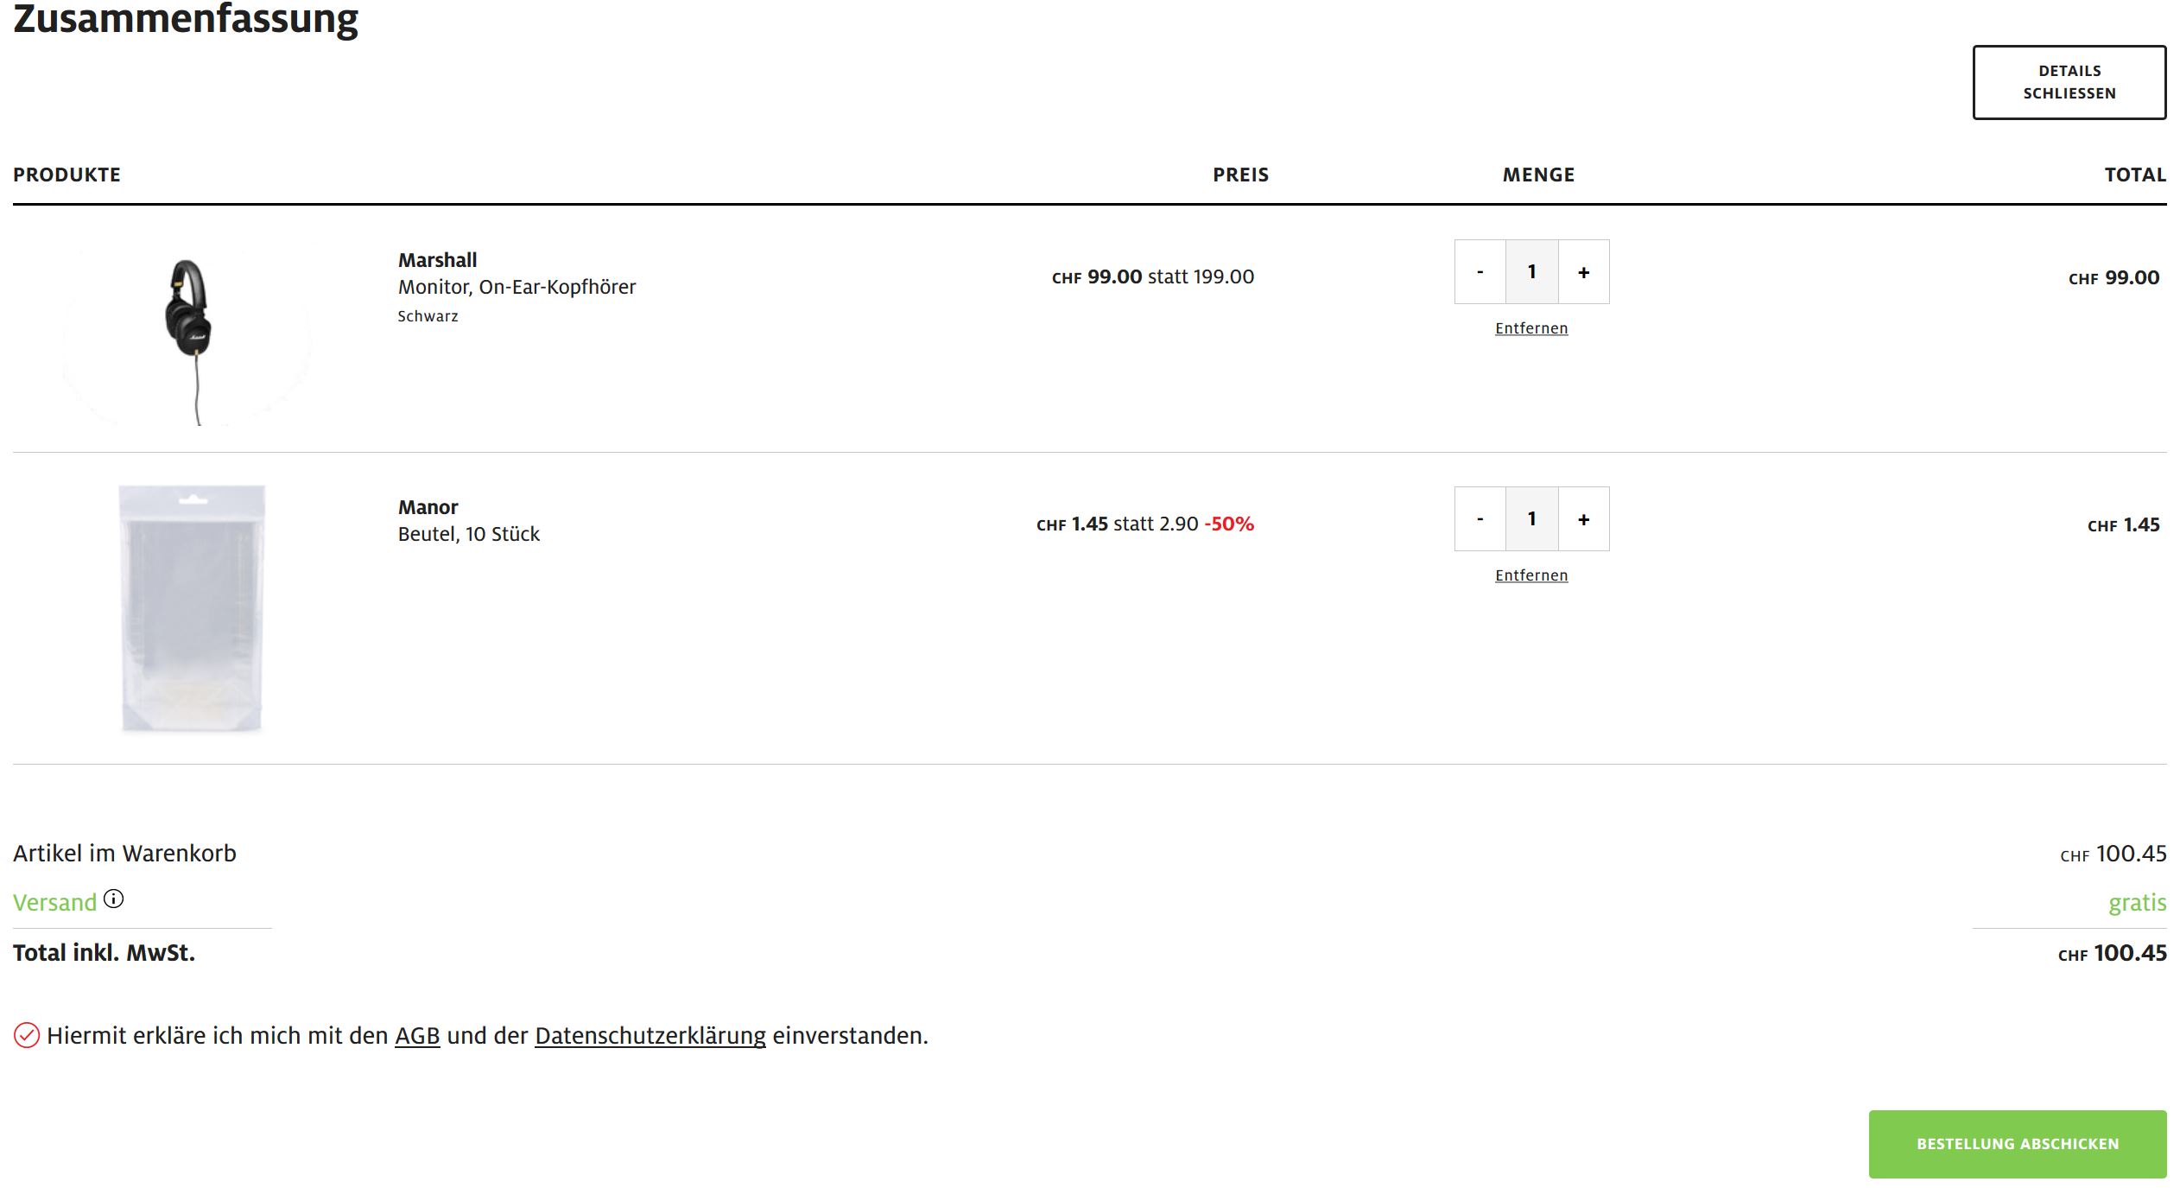Viewport: 2180px width, 1188px height.
Task: Click the Versand info icon
Action: pyautogui.click(x=114, y=899)
